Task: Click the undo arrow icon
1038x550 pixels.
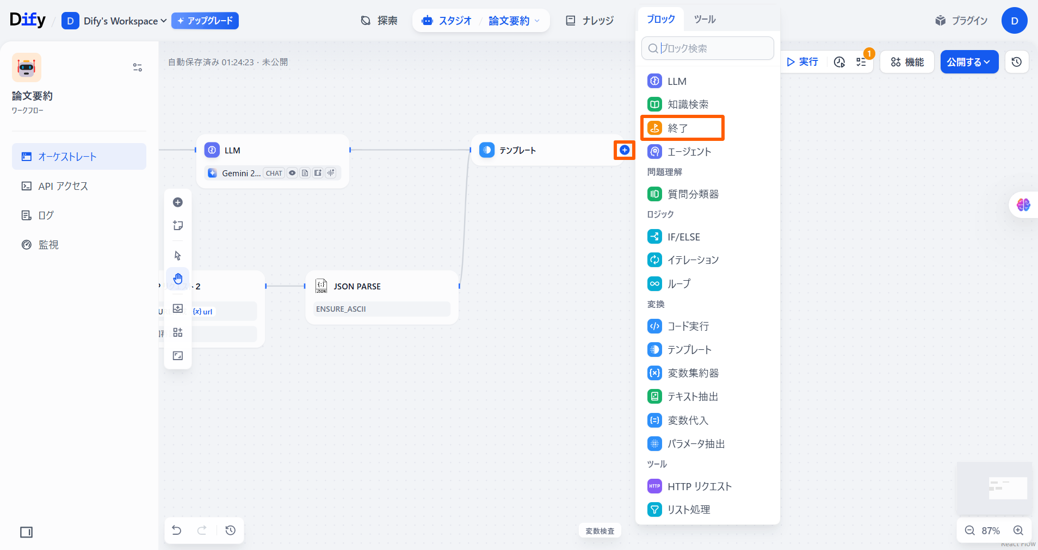Action: [177, 530]
